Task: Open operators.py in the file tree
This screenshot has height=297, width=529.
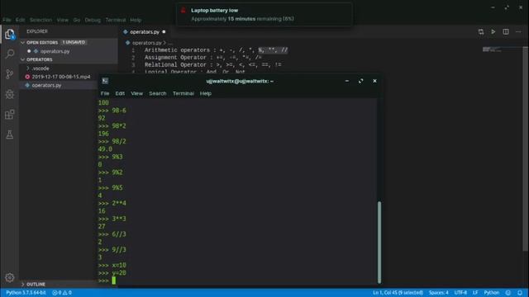Action: tap(46, 85)
